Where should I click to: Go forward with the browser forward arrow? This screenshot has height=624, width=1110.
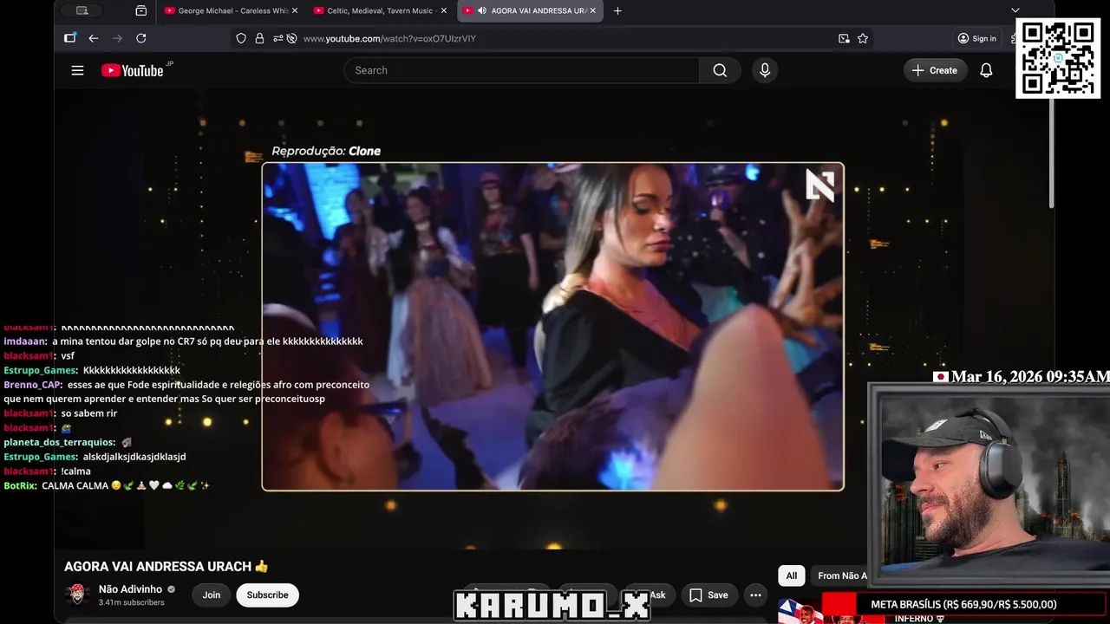pyautogui.click(x=117, y=38)
